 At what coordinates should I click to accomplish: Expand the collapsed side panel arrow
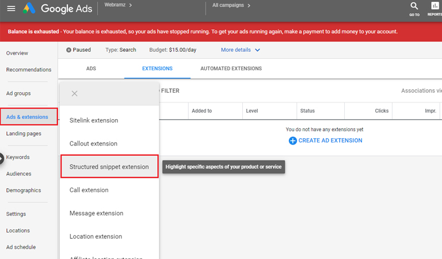[x=1, y=158]
